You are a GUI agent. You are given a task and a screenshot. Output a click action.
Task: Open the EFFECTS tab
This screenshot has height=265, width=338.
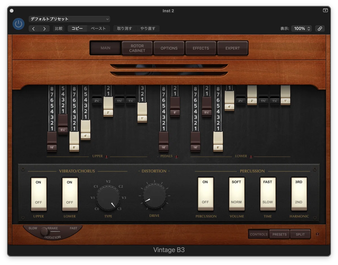pos(201,48)
